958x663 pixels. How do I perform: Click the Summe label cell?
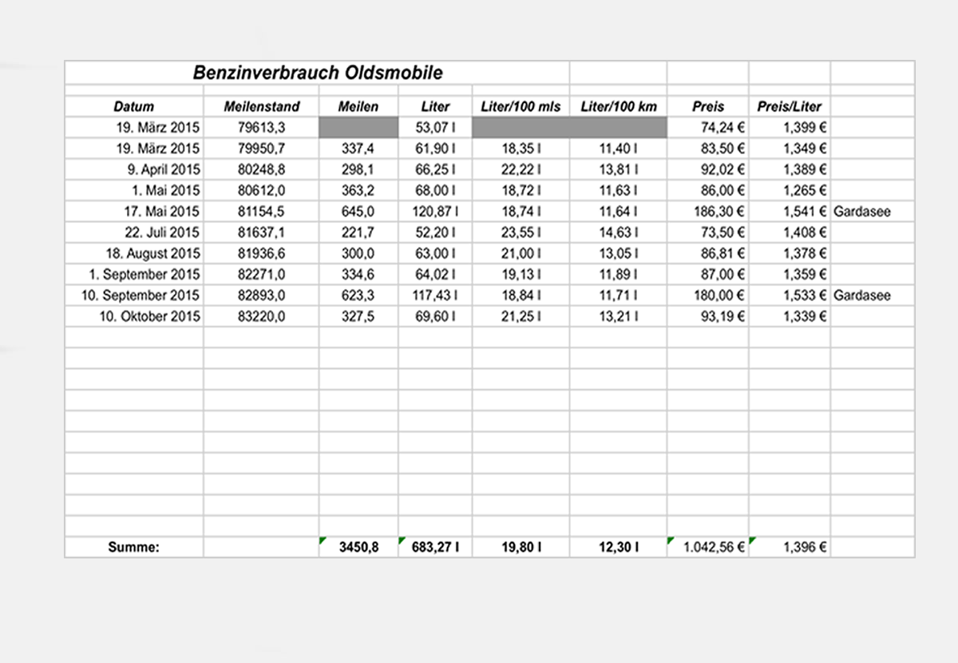(133, 547)
